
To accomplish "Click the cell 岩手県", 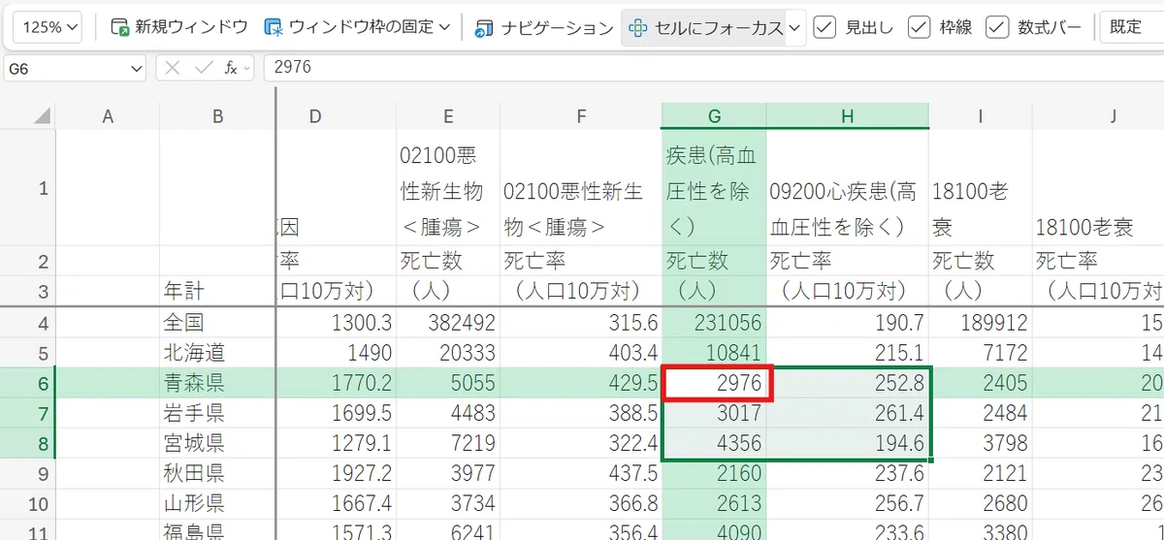I will pyautogui.click(x=217, y=414).
